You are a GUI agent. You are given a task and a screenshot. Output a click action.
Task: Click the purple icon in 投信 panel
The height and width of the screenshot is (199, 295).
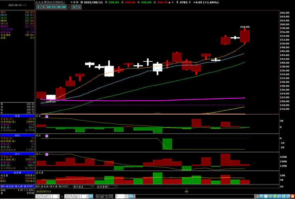pos(47,136)
